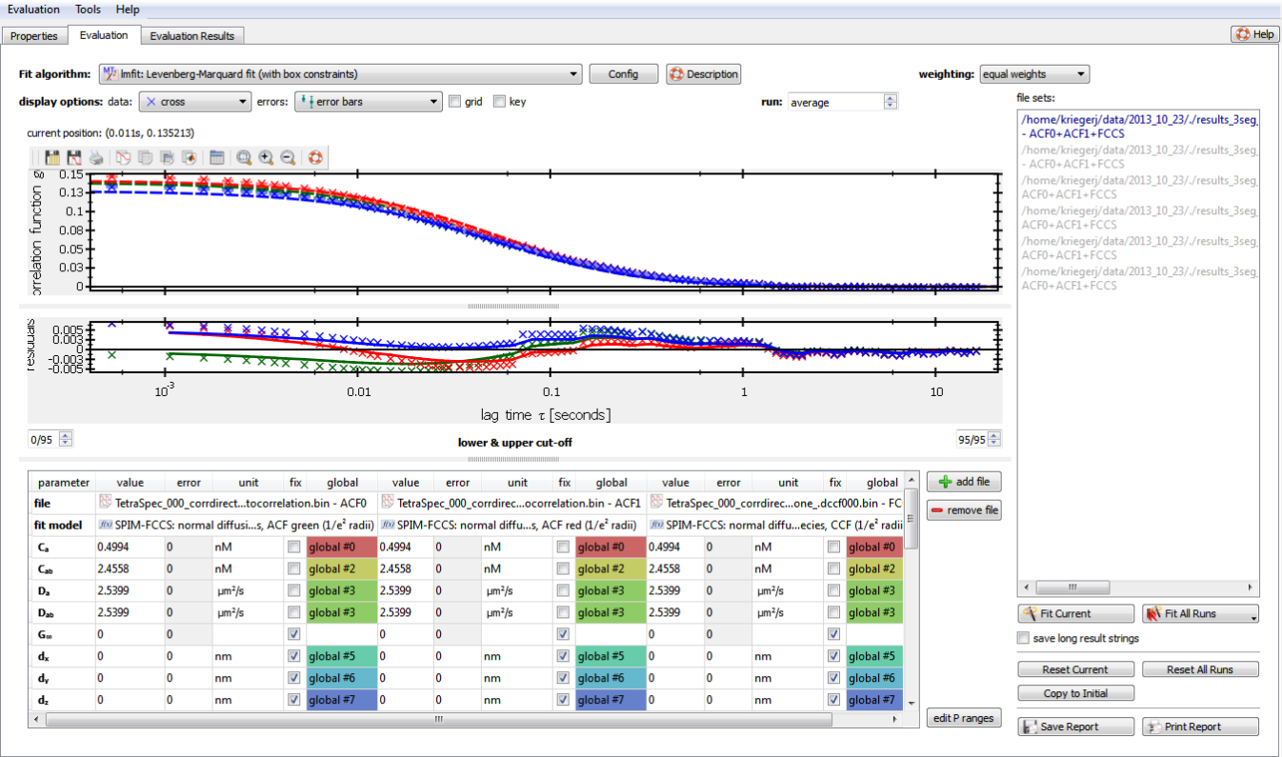This screenshot has height=757, width=1282.
Task: Click the Save Report button
Action: click(1075, 727)
